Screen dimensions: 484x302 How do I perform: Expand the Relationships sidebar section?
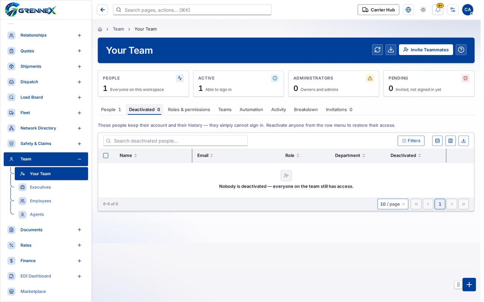coord(79,35)
